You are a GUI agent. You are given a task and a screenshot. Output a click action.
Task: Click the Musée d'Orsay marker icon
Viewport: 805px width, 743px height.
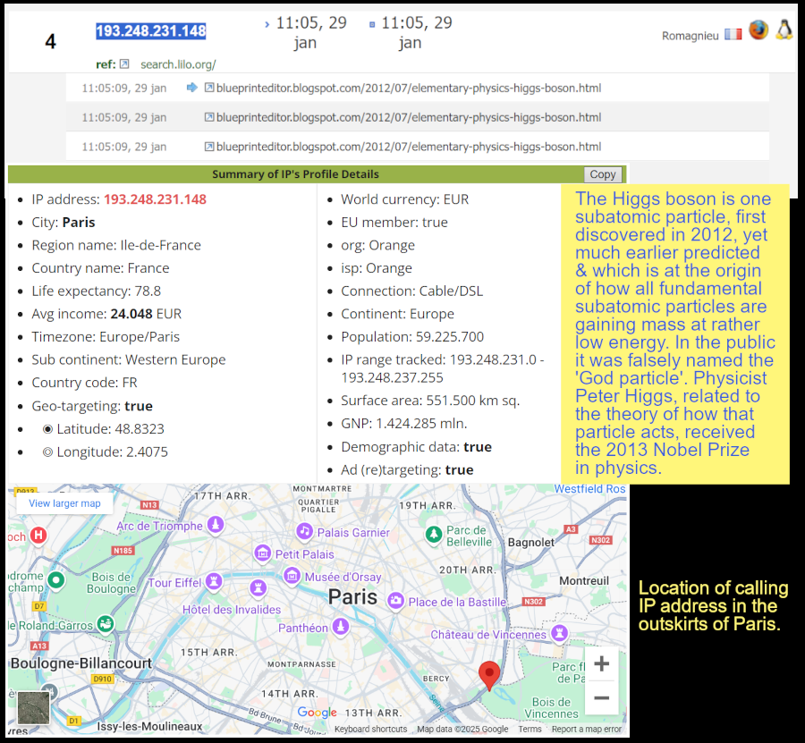292,576
